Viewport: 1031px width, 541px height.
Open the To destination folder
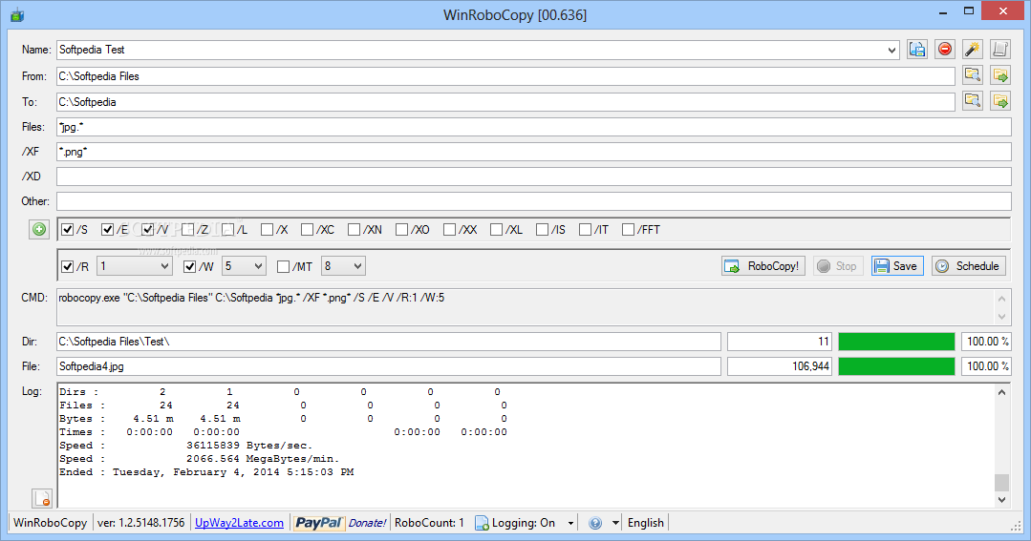tap(1000, 100)
